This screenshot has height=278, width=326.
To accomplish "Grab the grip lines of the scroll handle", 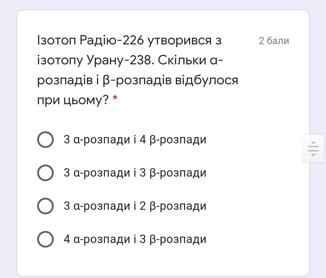I will coord(313,149).
